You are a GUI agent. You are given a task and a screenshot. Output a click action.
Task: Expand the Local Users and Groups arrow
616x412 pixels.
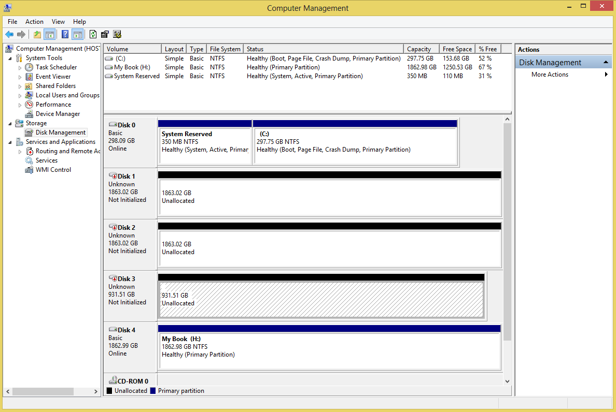pyautogui.click(x=20, y=96)
